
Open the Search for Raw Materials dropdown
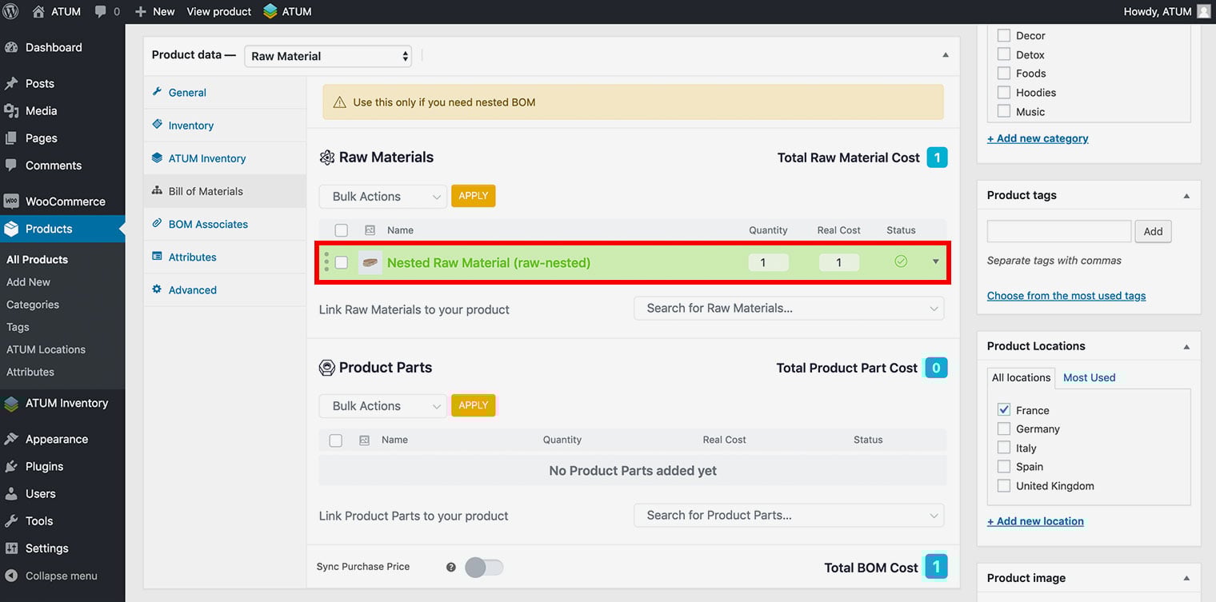pyautogui.click(x=788, y=309)
